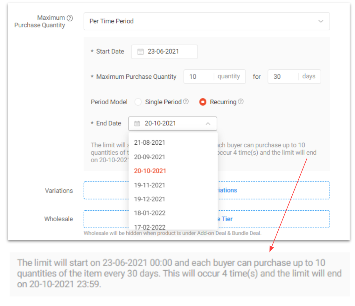Collapse the End Date dropdown chevron
The image size is (355, 306).
[x=208, y=124]
